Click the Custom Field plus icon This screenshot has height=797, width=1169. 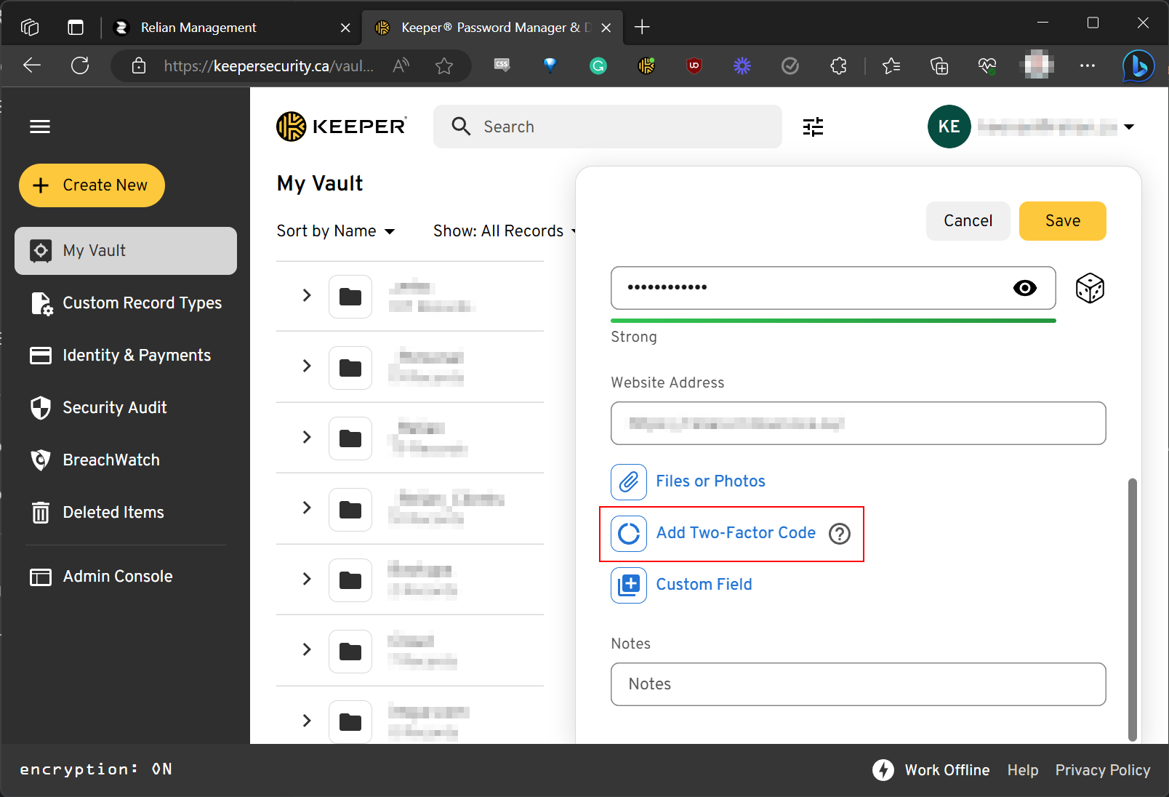[629, 585]
